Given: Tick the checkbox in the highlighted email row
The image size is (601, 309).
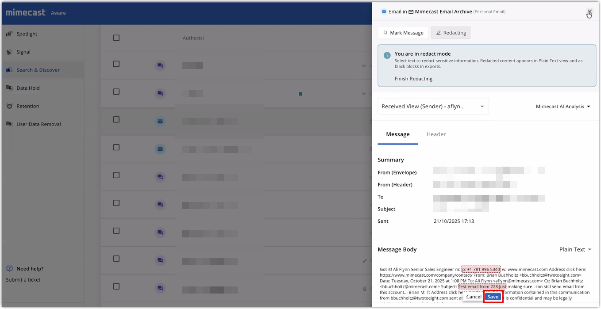Looking at the screenshot, I should [x=116, y=119].
